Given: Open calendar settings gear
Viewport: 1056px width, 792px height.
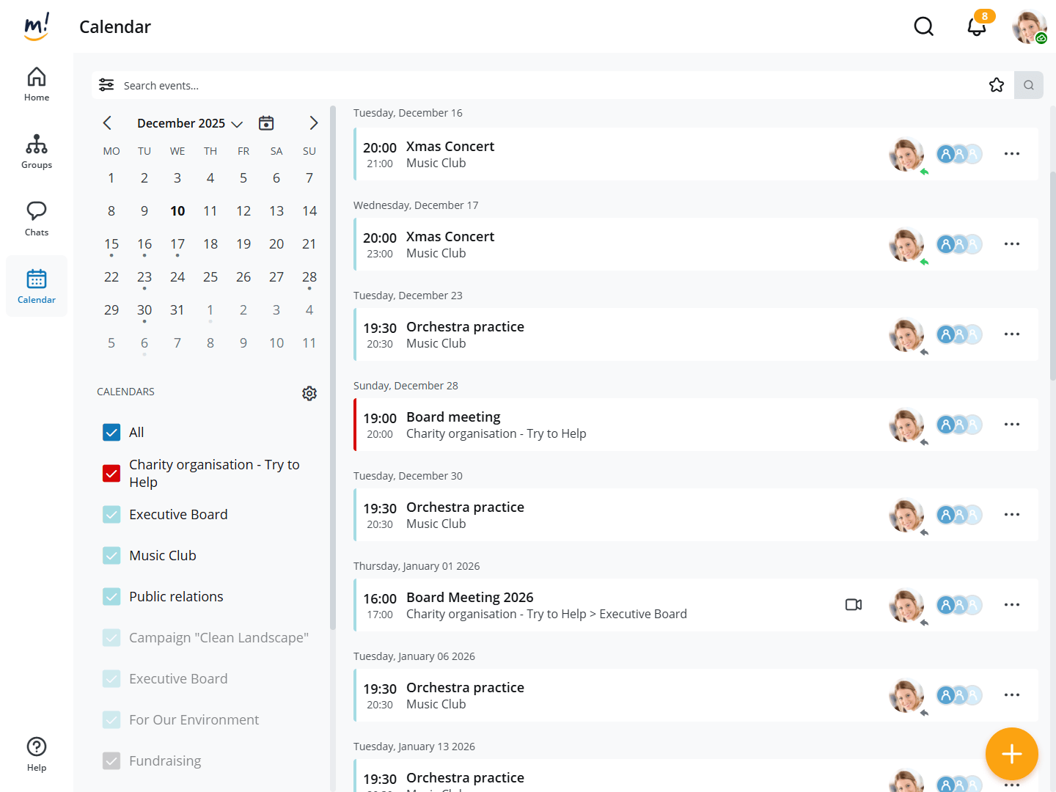Looking at the screenshot, I should tap(309, 393).
